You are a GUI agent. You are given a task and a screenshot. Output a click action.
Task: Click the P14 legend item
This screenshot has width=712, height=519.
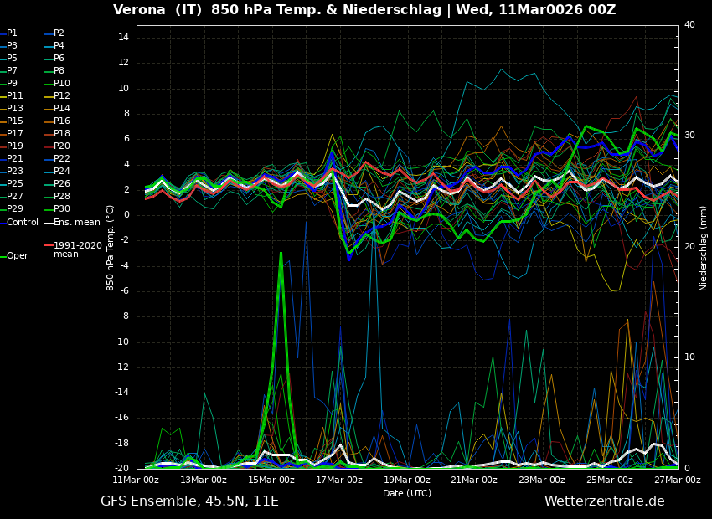tap(62, 109)
